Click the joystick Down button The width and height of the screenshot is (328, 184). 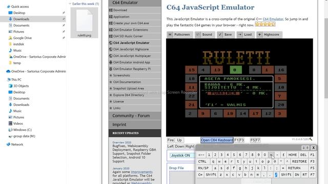tap(179, 147)
